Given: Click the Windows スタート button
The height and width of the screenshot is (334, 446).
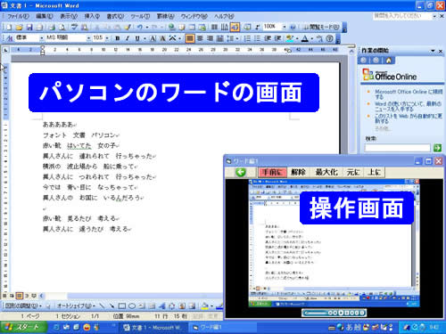Looking at the screenshot, I should (23, 327).
